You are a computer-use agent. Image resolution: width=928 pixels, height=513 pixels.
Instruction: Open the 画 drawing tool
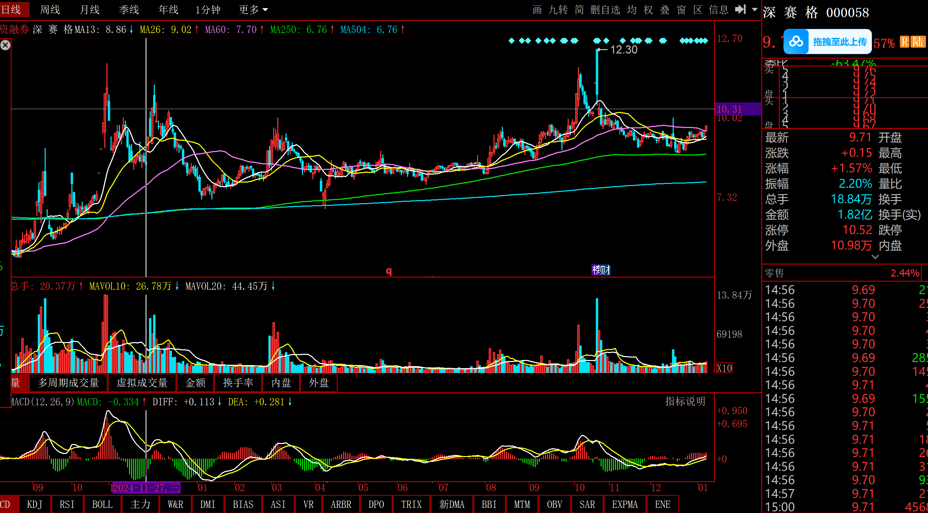pyautogui.click(x=537, y=10)
